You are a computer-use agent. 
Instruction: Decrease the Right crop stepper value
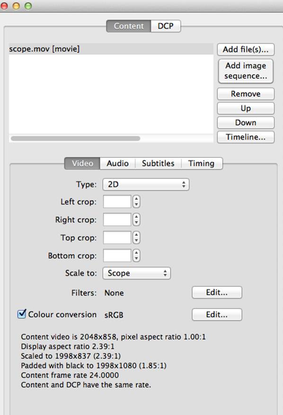(x=136, y=223)
